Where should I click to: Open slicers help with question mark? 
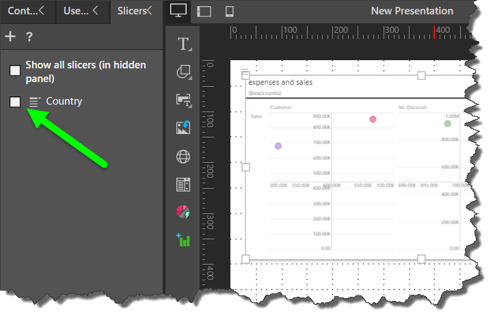29,37
